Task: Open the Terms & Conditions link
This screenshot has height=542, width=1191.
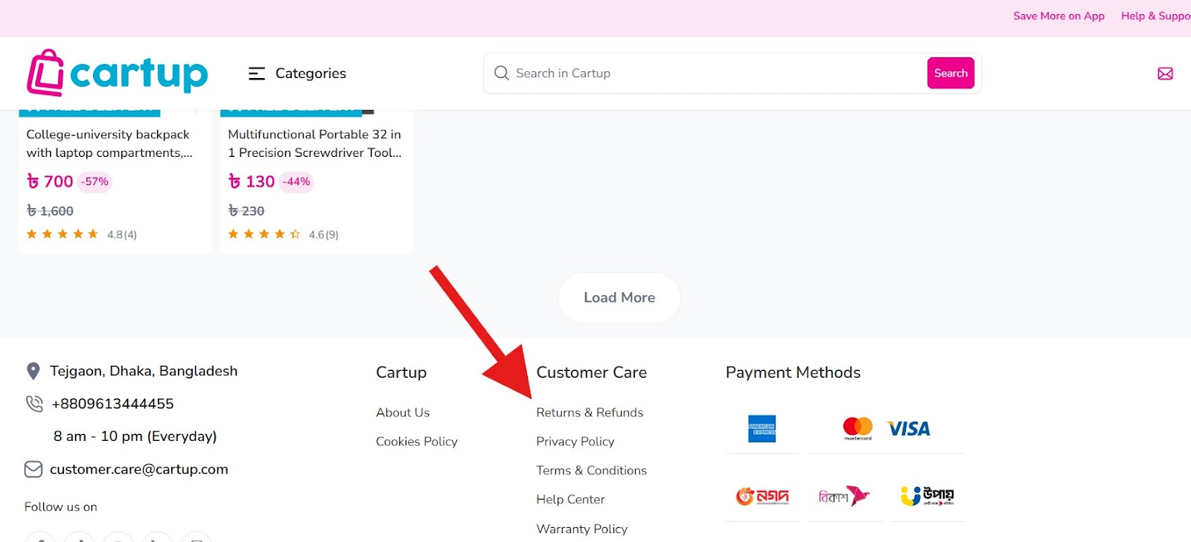Action: [592, 471]
